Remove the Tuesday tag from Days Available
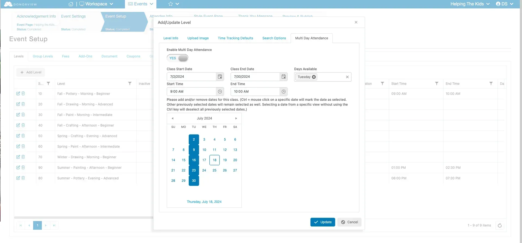The height and width of the screenshot is (243, 522). coord(314,77)
